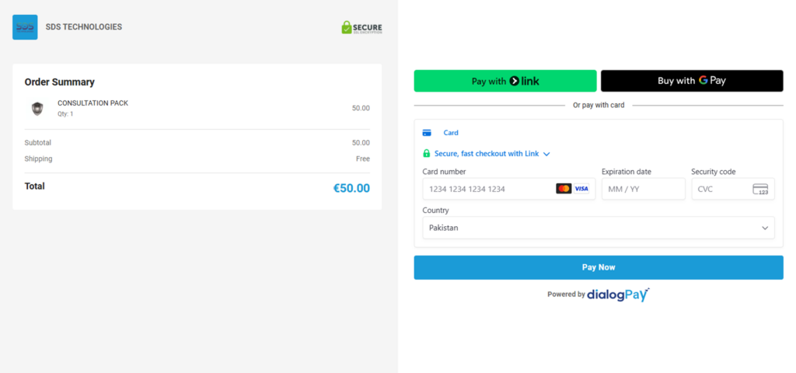796x373 pixels.
Task: Select the Card payment tab
Action: tap(451, 133)
